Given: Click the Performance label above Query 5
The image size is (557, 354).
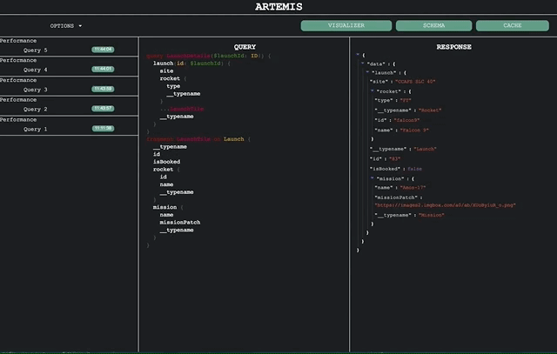Looking at the screenshot, I should [18, 41].
